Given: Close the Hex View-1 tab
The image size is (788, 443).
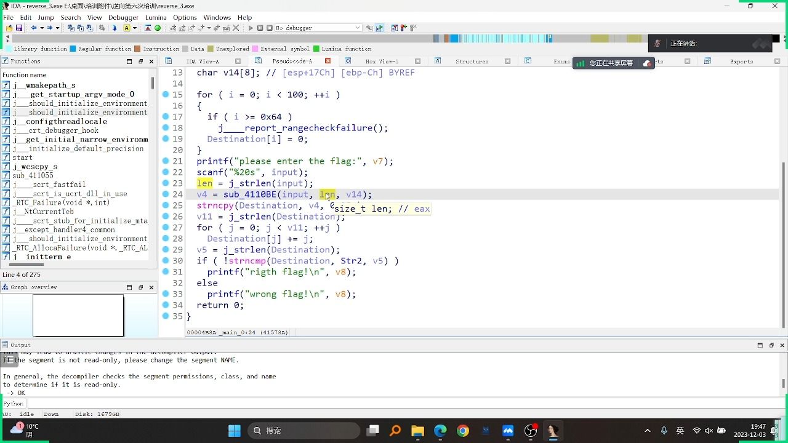Looking at the screenshot, I should pyautogui.click(x=418, y=61).
